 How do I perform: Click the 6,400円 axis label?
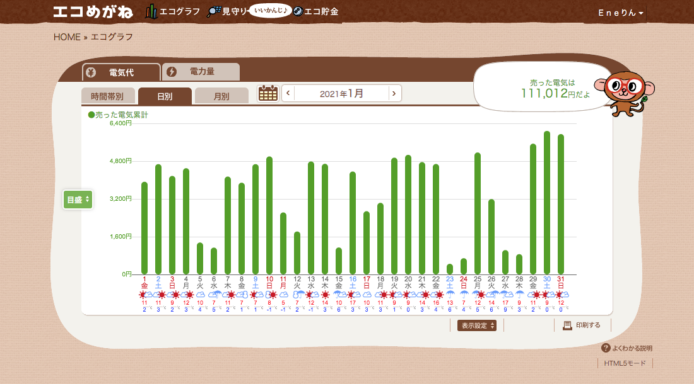coord(121,123)
